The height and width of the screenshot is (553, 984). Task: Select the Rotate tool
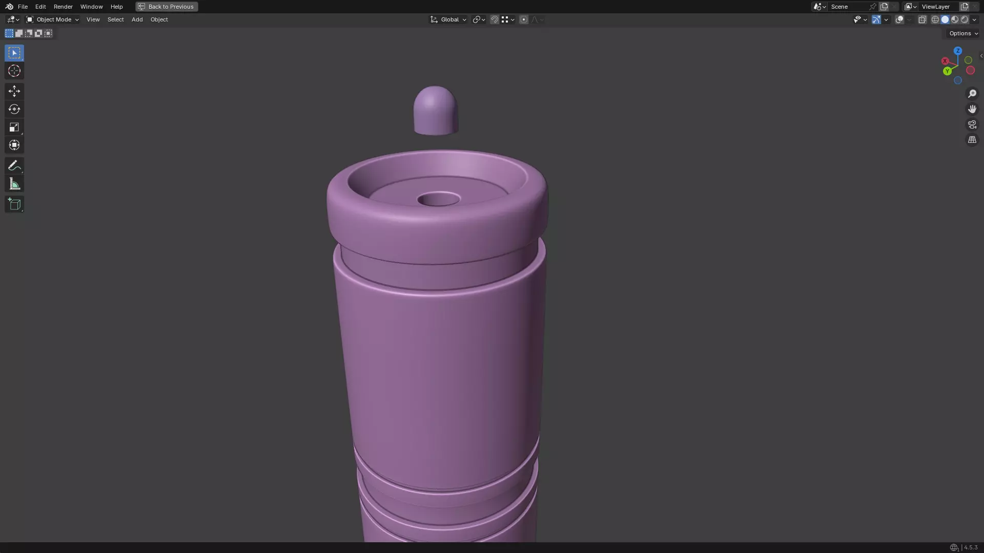[x=14, y=109]
